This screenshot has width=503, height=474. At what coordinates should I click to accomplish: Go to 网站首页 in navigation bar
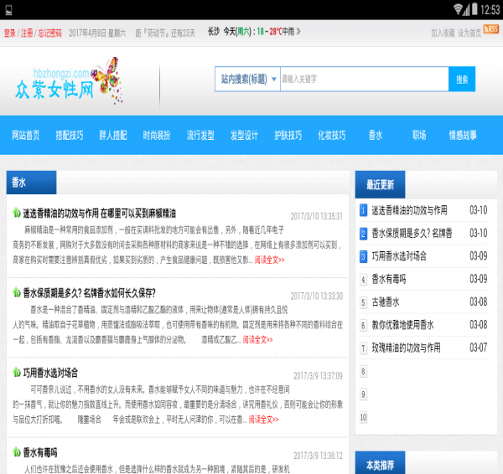pyautogui.click(x=26, y=135)
